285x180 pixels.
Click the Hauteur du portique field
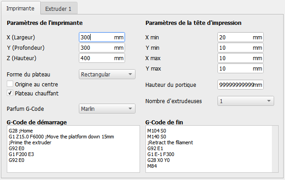[241, 85]
